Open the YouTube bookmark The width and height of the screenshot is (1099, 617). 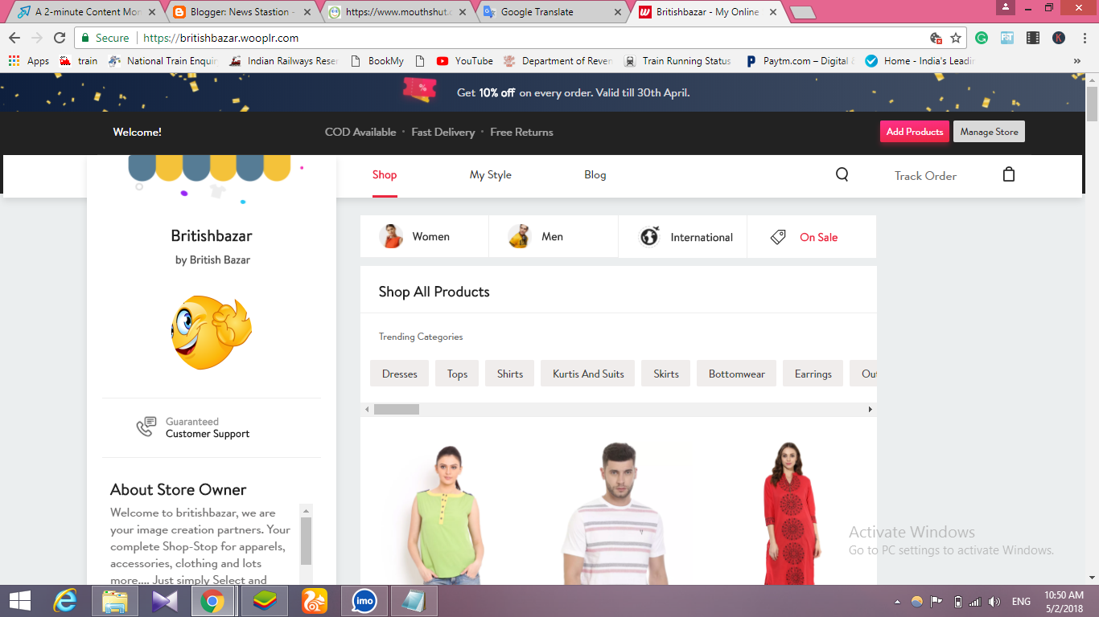coord(465,61)
